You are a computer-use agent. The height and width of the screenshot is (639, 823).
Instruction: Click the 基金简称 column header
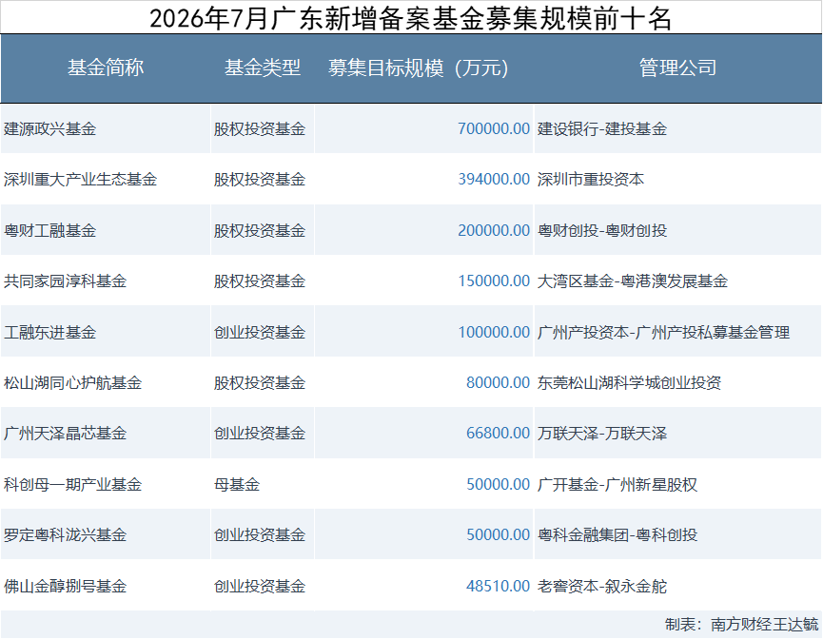[106, 68]
